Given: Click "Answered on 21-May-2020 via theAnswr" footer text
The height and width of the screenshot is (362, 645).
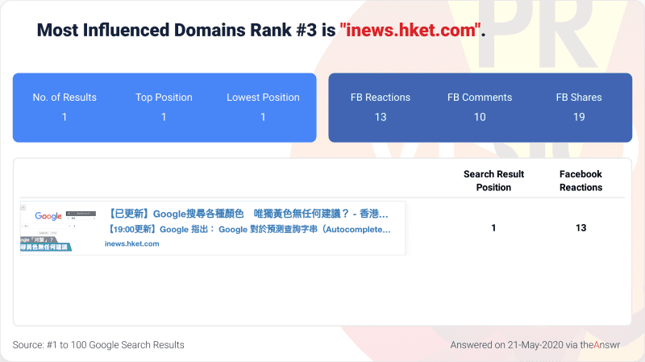Looking at the screenshot, I should click(x=535, y=345).
